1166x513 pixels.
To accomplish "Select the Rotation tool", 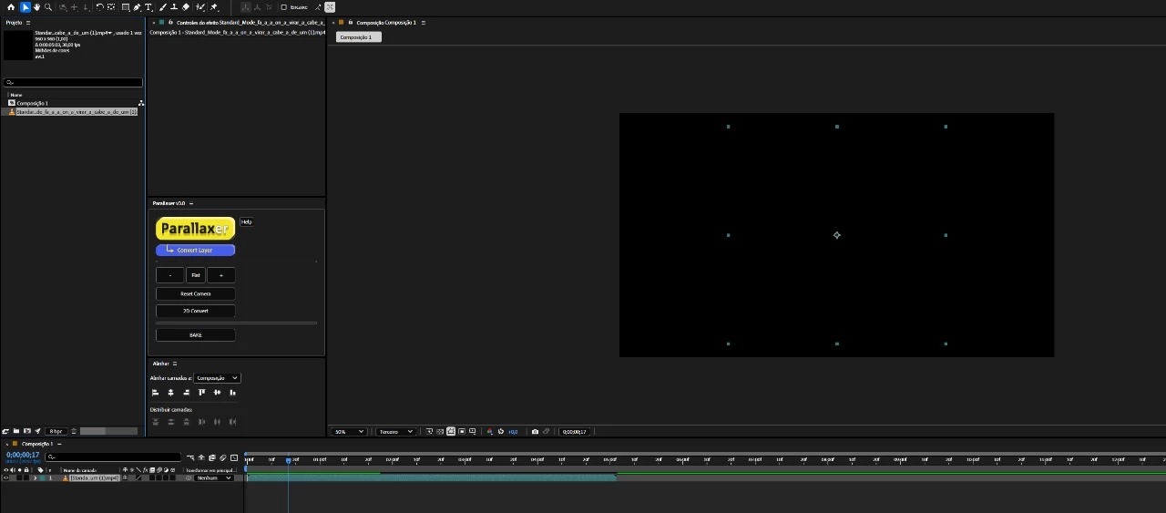I will [99, 7].
